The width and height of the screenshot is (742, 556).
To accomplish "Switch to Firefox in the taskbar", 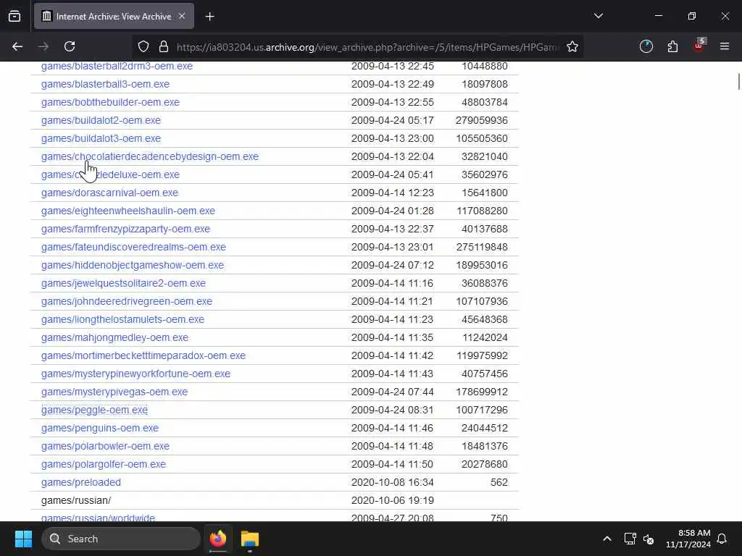I will point(217,539).
